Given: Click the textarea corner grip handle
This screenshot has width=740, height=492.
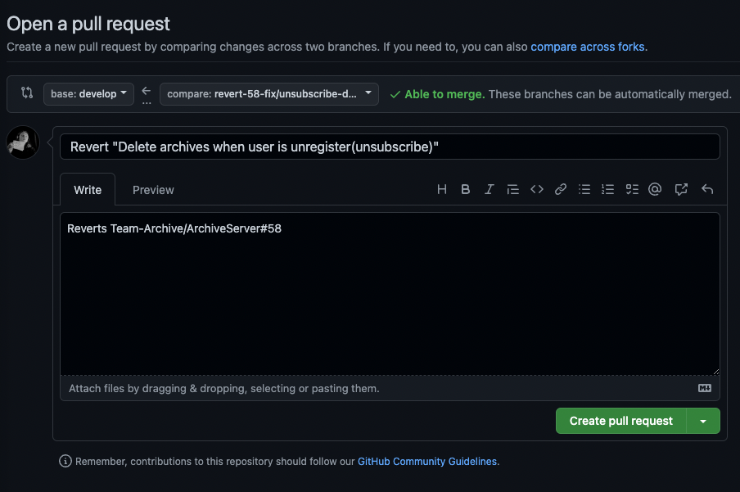Looking at the screenshot, I should pyautogui.click(x=716, y=372).
